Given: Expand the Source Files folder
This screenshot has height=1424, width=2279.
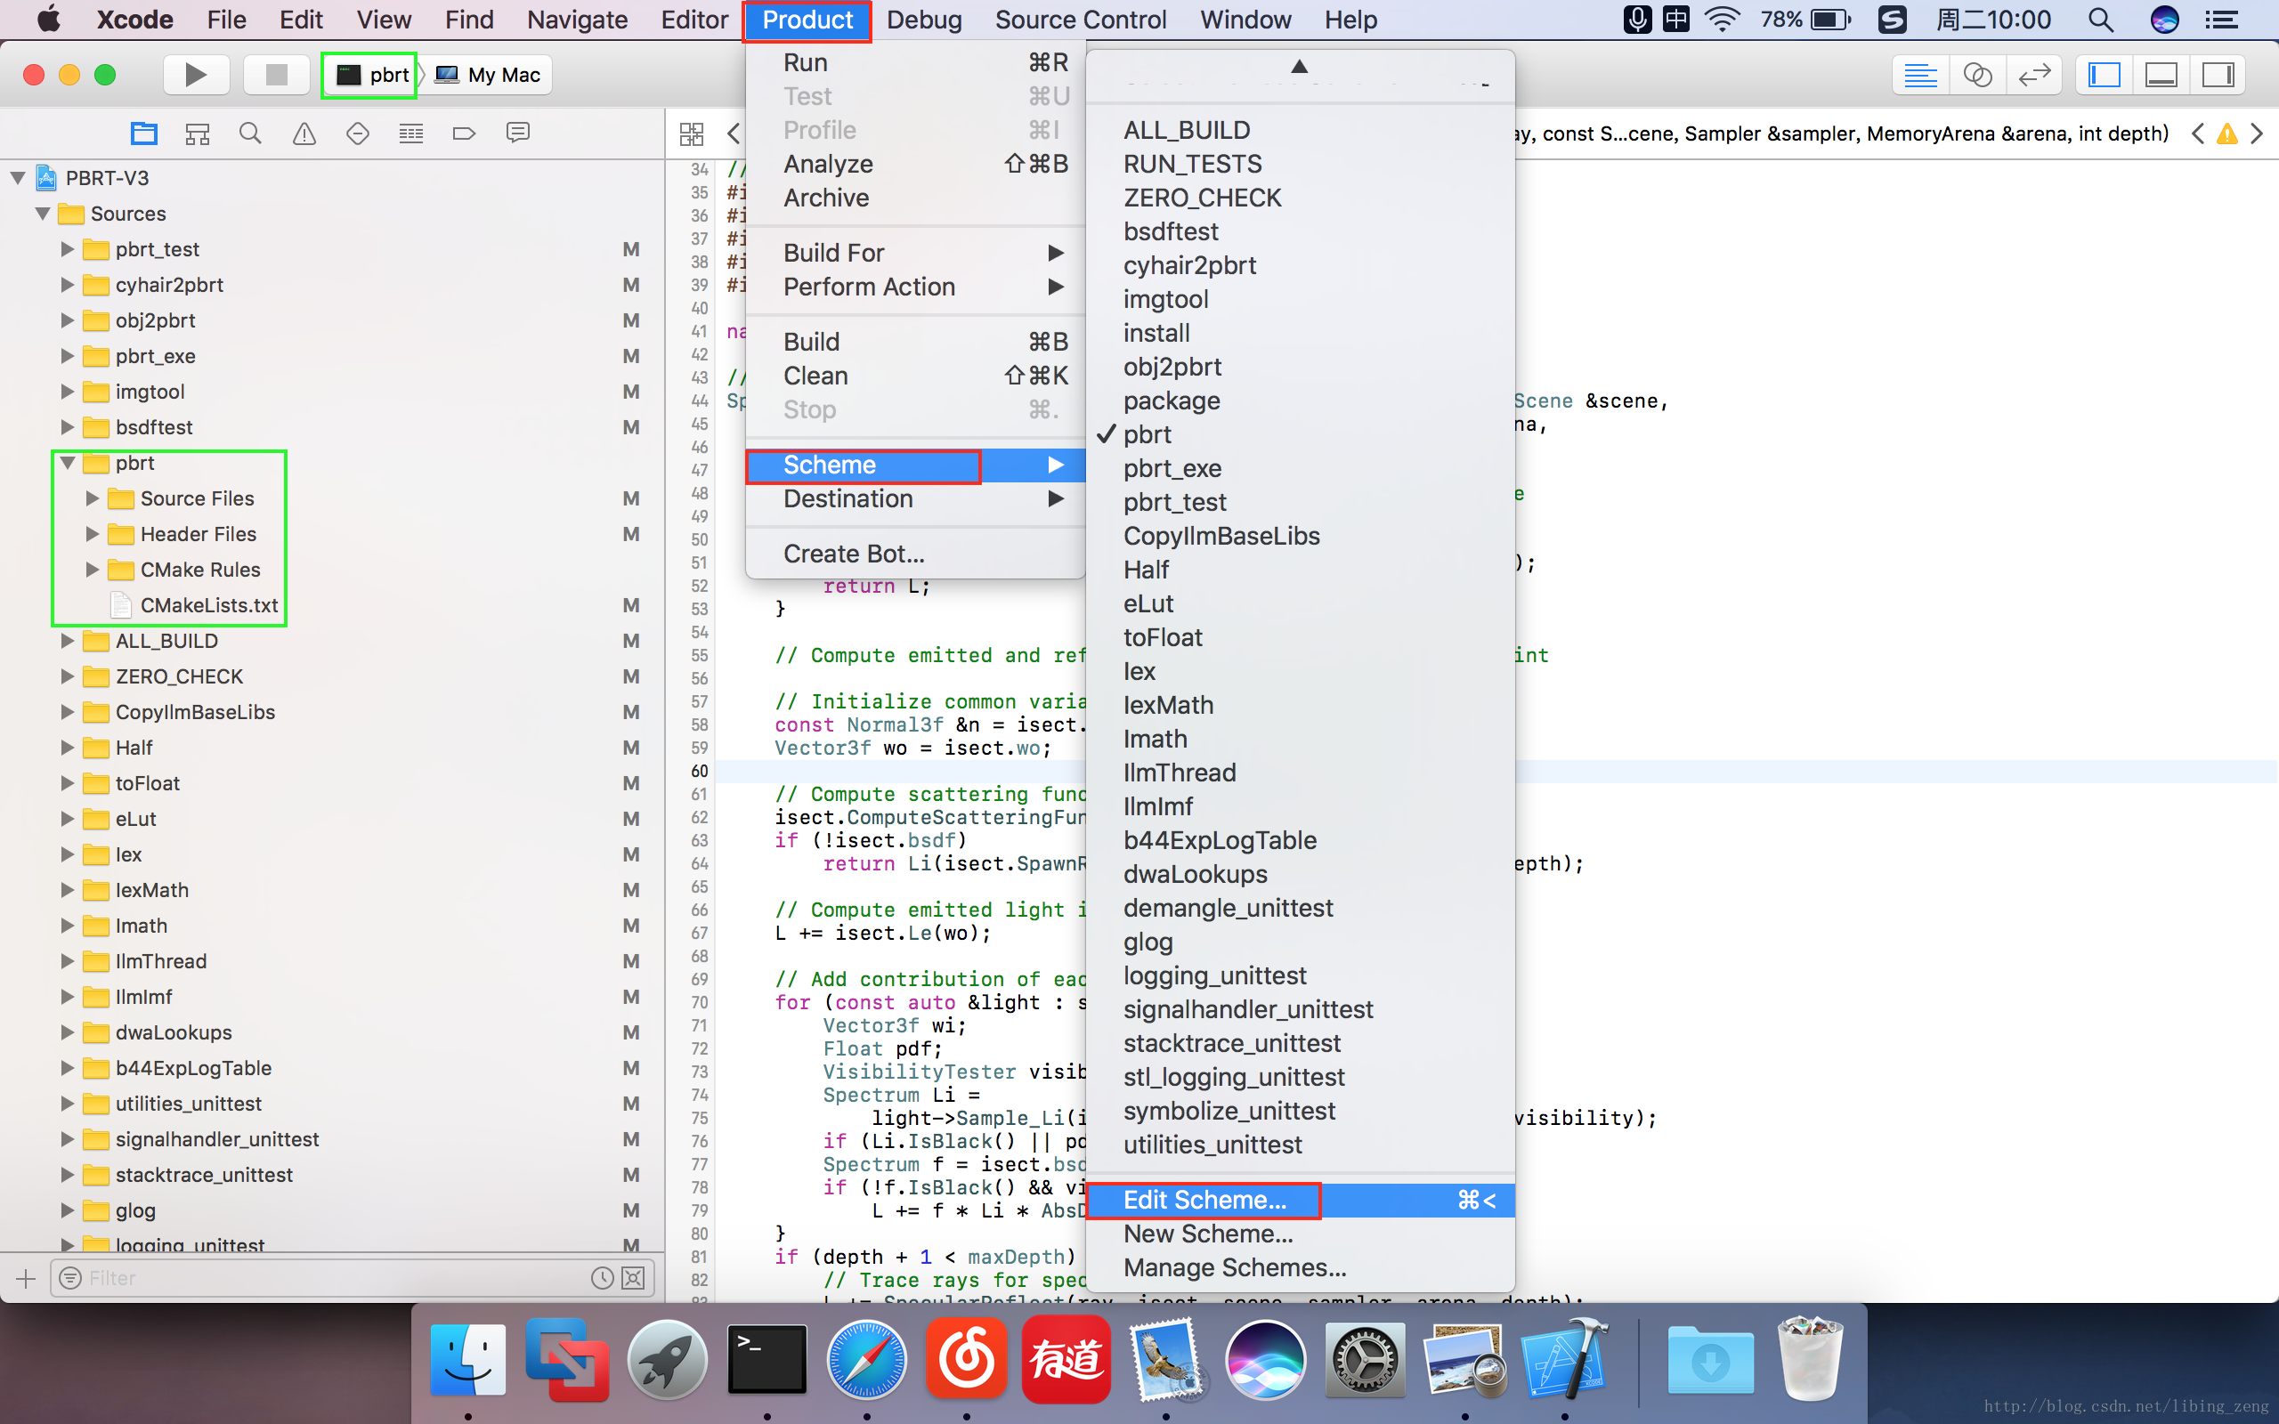Looking at the screenshot, I should [x=92, y=498].
